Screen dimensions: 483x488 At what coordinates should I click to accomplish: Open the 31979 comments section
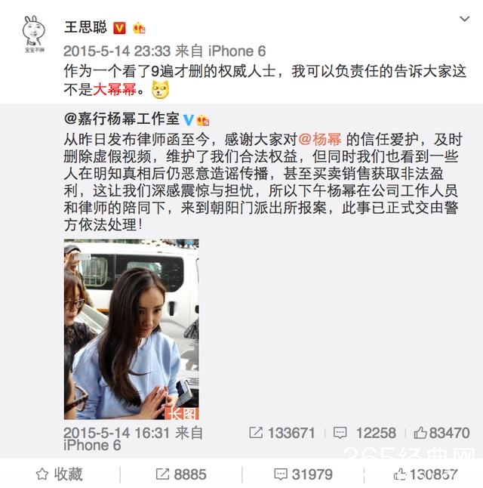click(303, 474)
